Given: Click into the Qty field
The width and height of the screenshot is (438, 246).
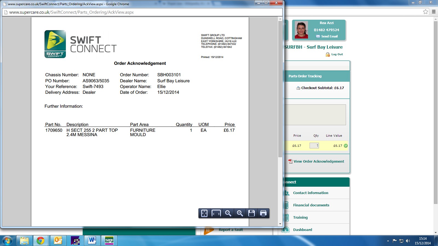Looking at the screenshot, I should pos(314,146).
